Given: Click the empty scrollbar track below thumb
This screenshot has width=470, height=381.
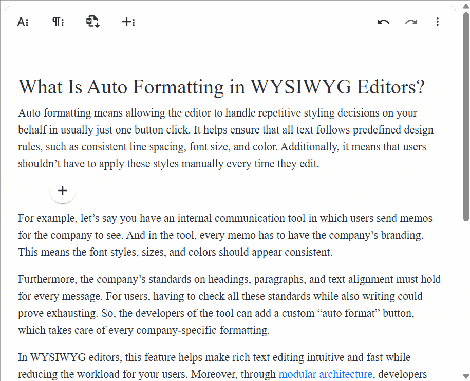Looking at the screenshot, I should 466,298.
